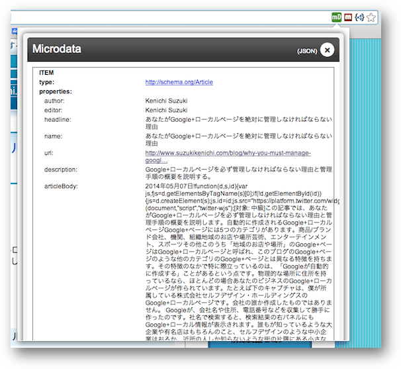
Task: Click the description value starting Google+ローカルページを必ず
Action: [239, 173]
